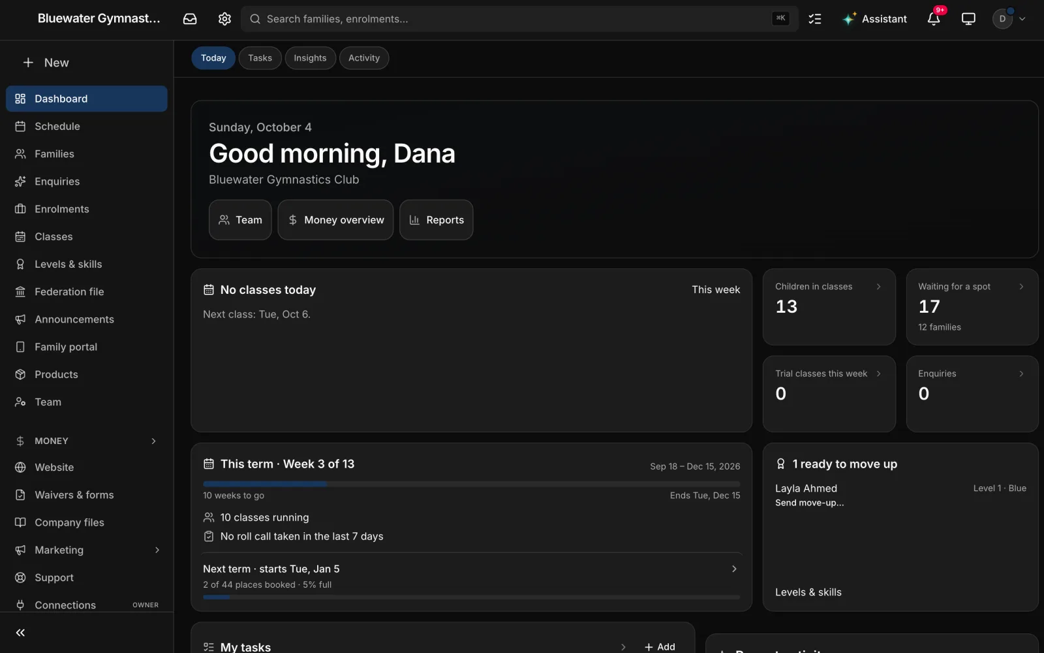Go to Enquiries in the sidebar

(x=87, y=182)
